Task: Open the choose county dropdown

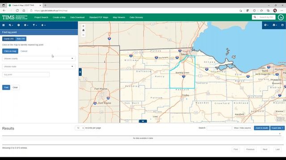Action: click(x=39, y=59)
